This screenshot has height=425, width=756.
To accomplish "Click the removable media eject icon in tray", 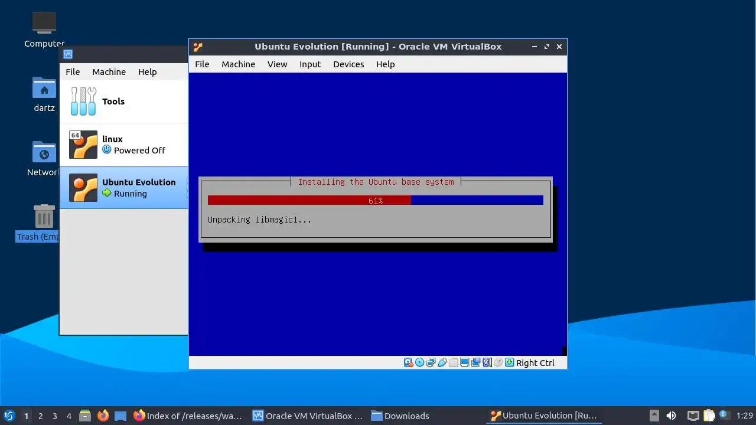I will pos(654,416).
